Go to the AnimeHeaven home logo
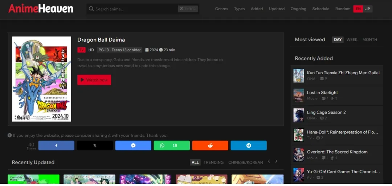Screen dimensions: 392x186 41,9
